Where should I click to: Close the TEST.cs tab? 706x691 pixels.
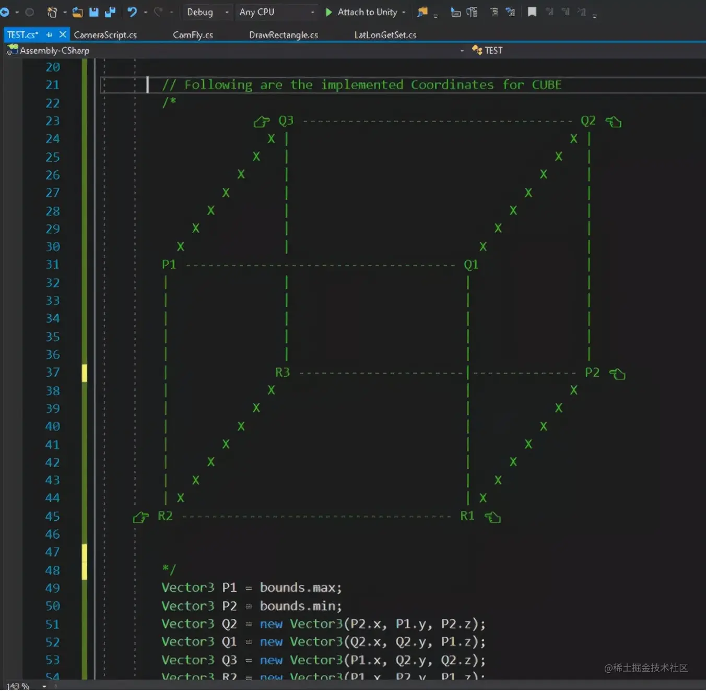click(63, 34)
